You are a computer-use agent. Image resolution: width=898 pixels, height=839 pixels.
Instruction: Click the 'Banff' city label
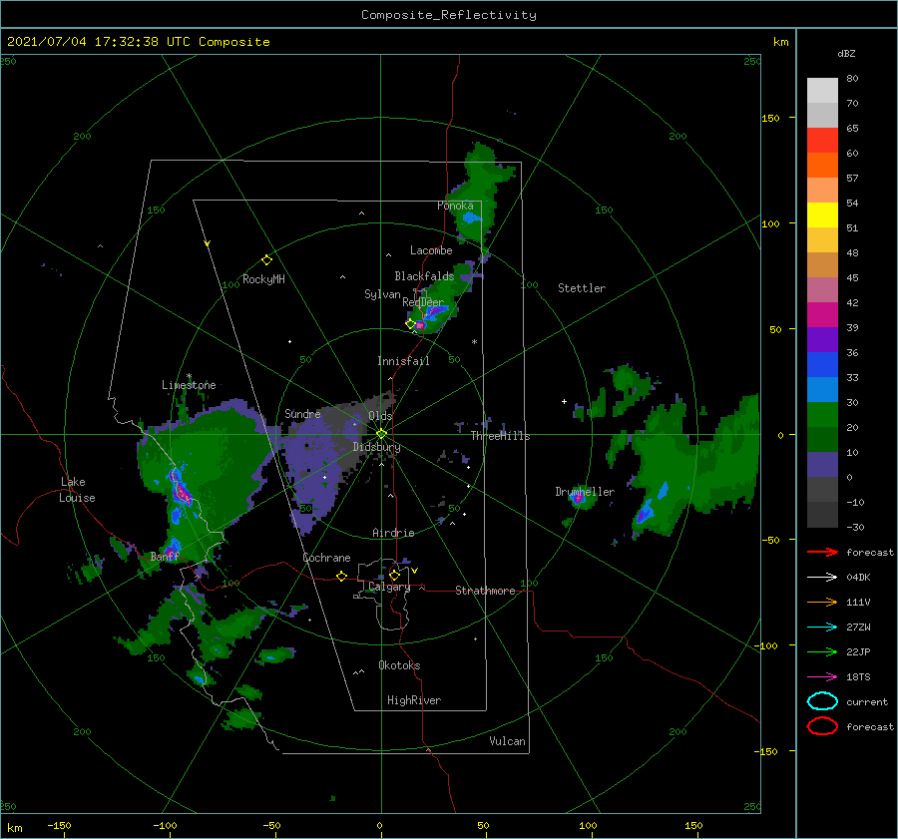pyautogui.click(x=165, y=557)
